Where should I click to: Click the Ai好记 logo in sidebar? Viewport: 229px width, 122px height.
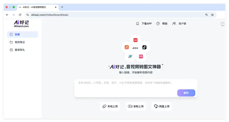(21, 24)
